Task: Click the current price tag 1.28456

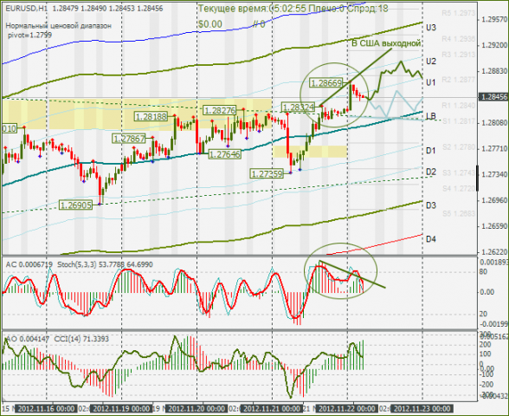Action: [x=493, y=97]
